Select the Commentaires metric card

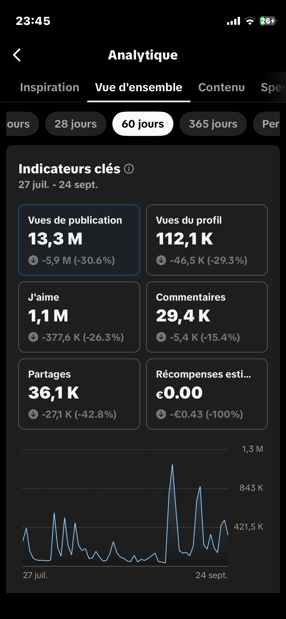tap(207, 317)
